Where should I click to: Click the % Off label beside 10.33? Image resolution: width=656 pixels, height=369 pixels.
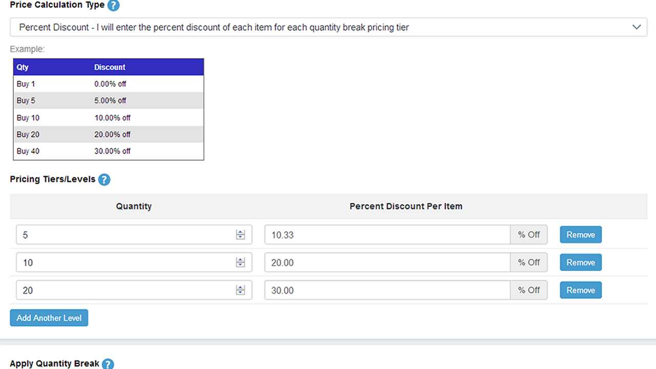[529, 234]
